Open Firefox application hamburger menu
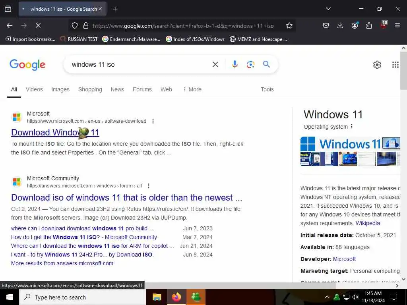Screen dimensions: 407x305 [397, 25]
